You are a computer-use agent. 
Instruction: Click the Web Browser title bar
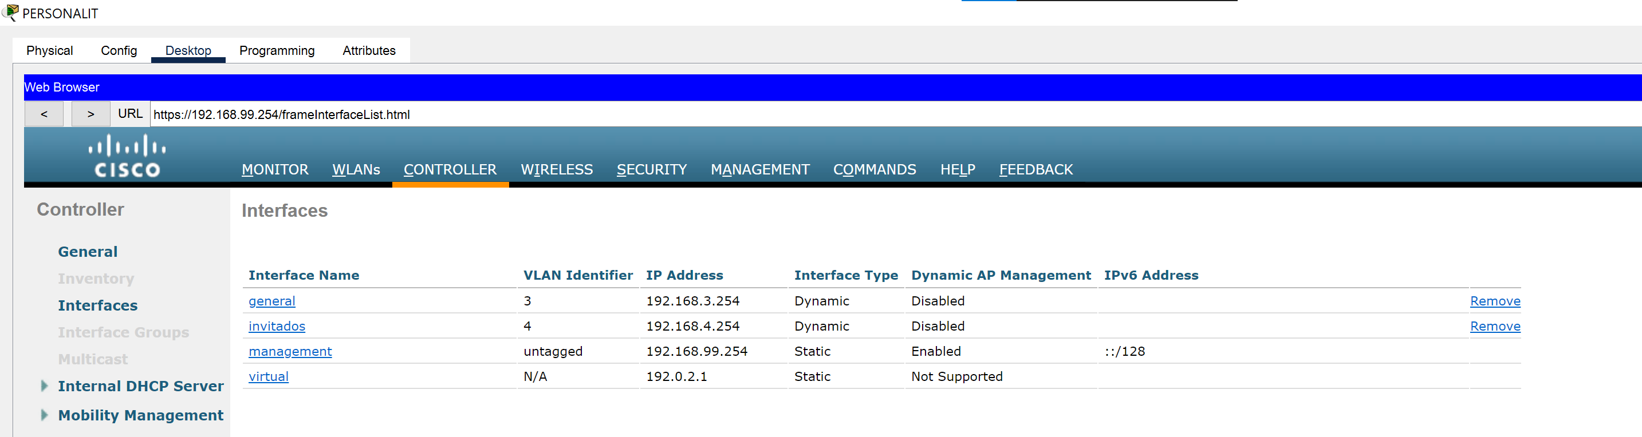coord(833,88)
